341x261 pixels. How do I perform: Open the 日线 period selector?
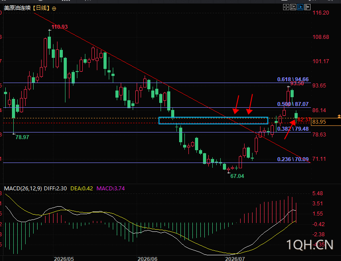pyautogui.click(x=41, y=8)
